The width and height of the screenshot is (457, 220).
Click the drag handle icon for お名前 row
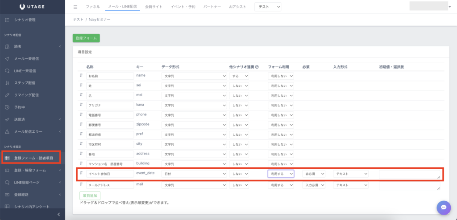point(81,76)
